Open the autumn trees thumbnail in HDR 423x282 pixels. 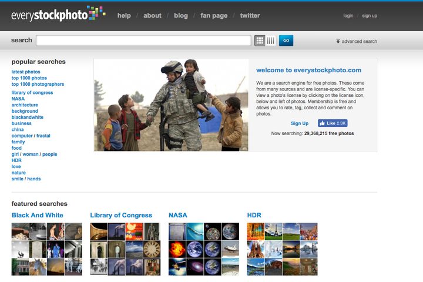click(x=256, y=231)
